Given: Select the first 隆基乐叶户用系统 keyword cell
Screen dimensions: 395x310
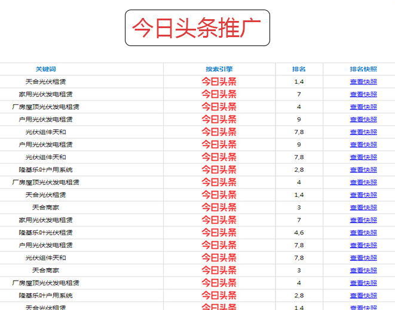Looking at the screenshot, I should [45, 170].
